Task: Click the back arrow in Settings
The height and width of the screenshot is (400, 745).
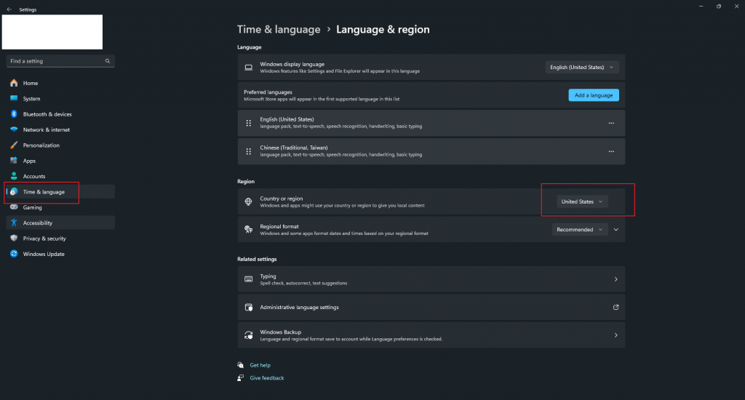Action: point(9,9)
